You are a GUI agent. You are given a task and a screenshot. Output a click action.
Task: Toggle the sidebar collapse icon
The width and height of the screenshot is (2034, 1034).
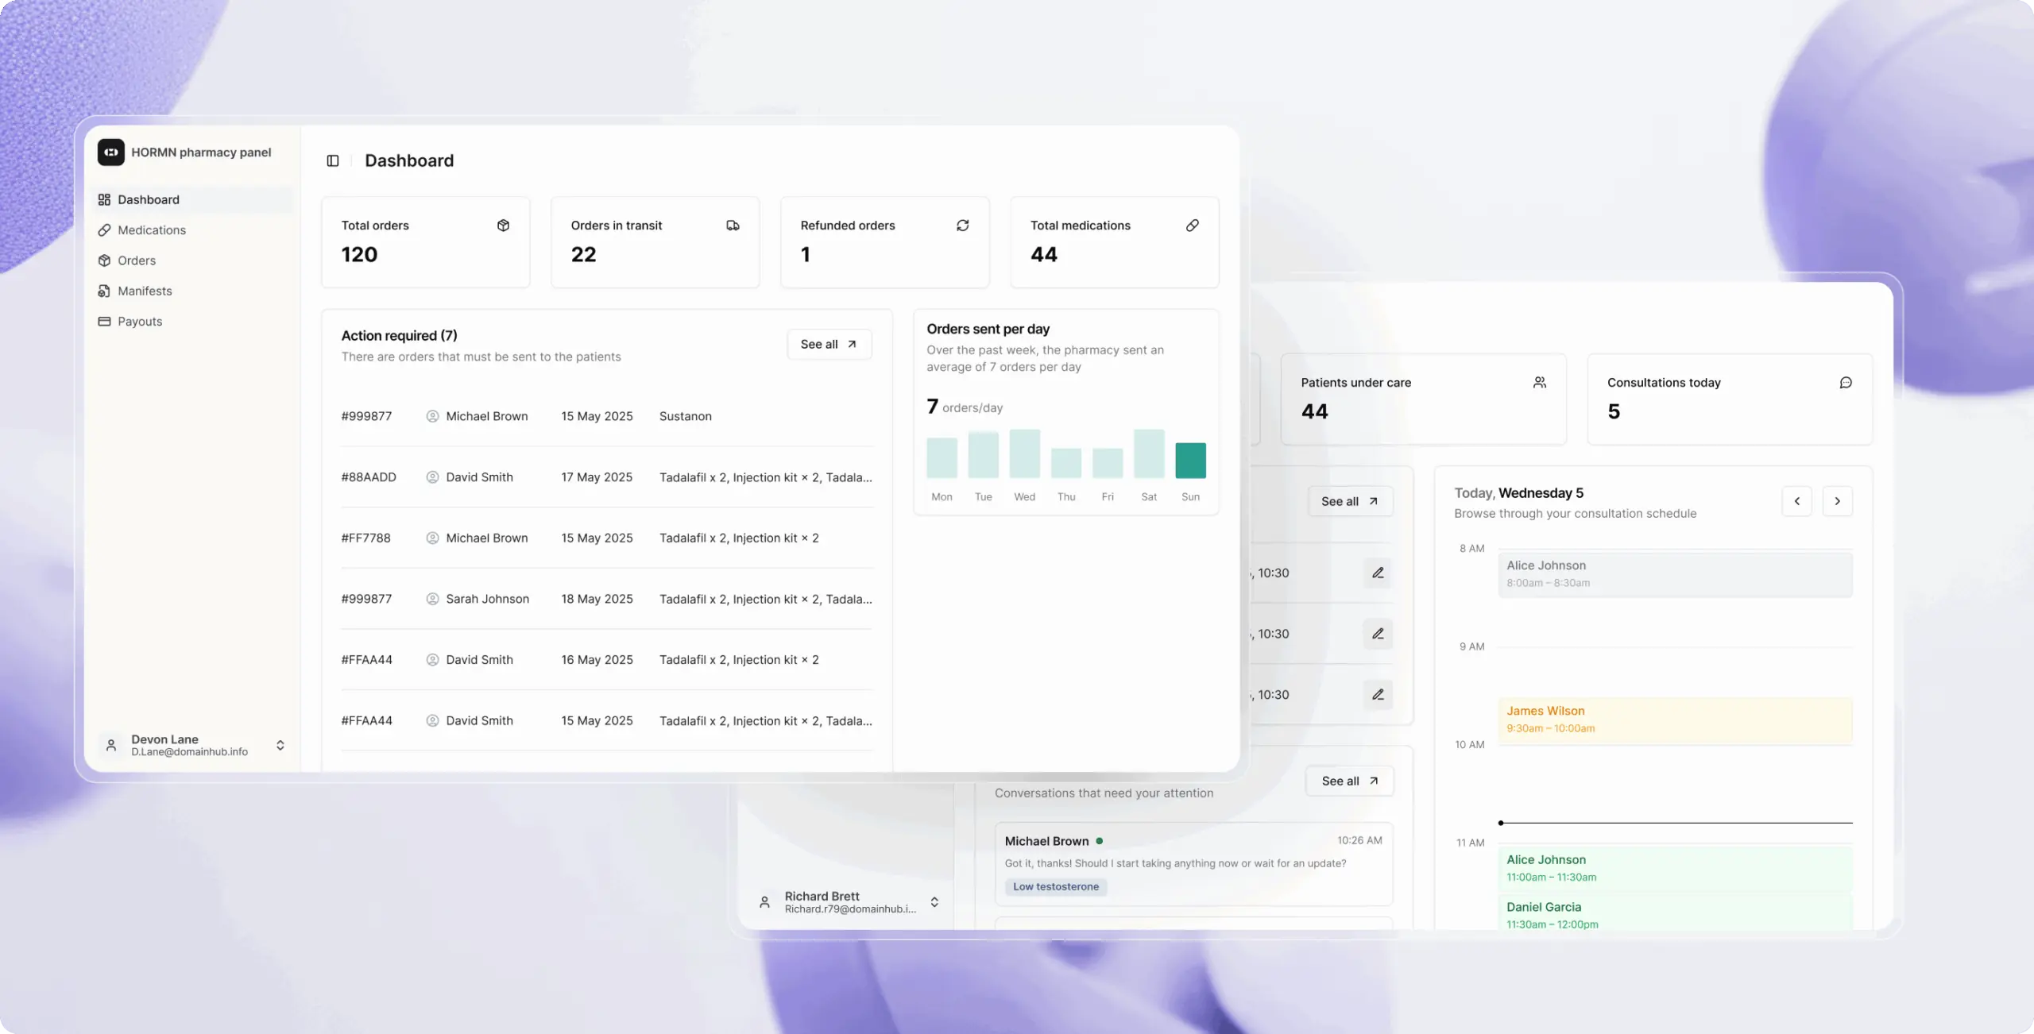[x=333, y=160]
